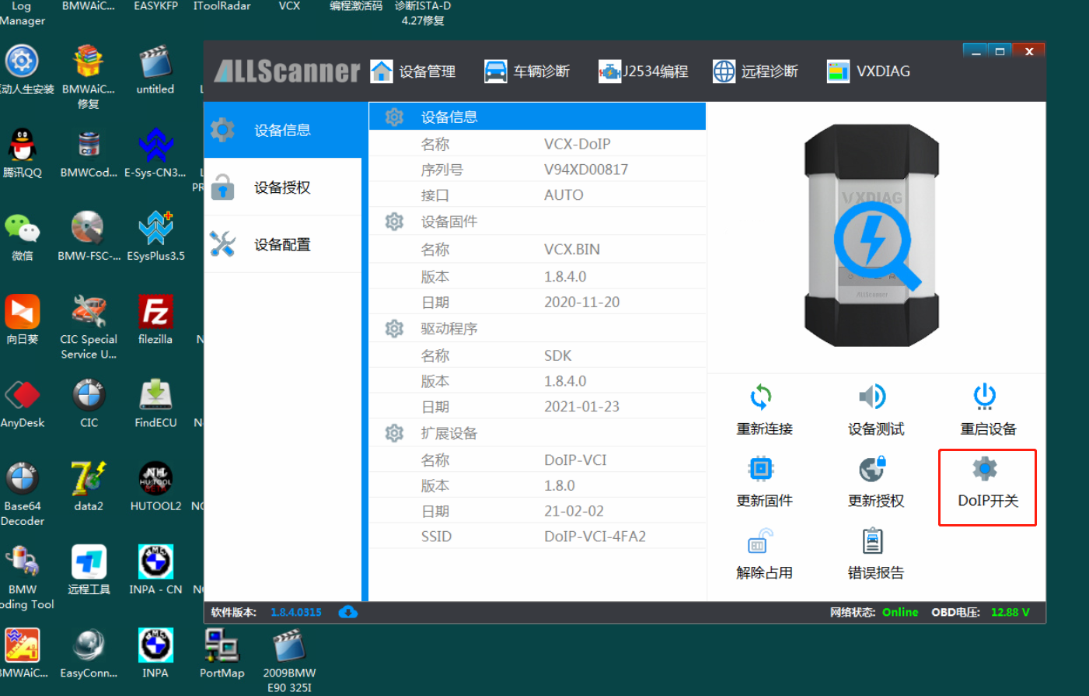Click the blue 设备信息 section header in the list
Image resolution: width=1089 pixels, height=696 pixels.
tap(537, 117)
